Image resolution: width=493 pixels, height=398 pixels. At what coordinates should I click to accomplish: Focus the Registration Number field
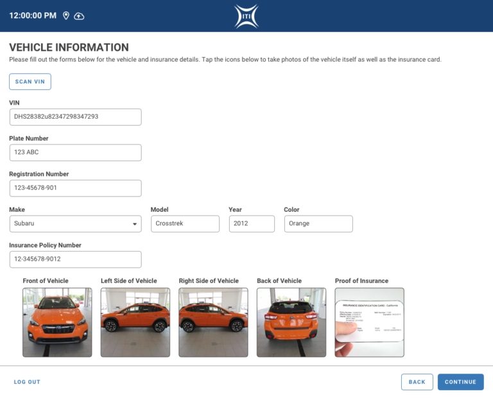(x=75, y=188)
